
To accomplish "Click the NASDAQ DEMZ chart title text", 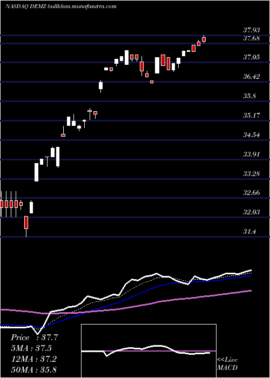I will tap(60, 6).
